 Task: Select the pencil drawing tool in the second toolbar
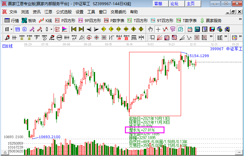pos(7,38)
